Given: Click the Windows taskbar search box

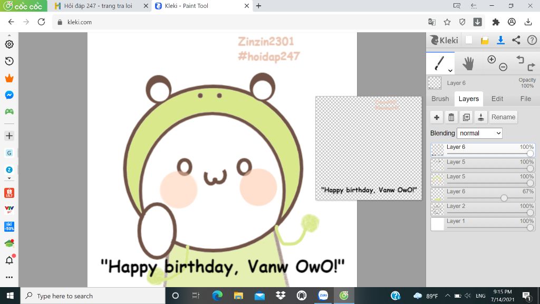Looking at the screenshot, I should tap(93, 296).
